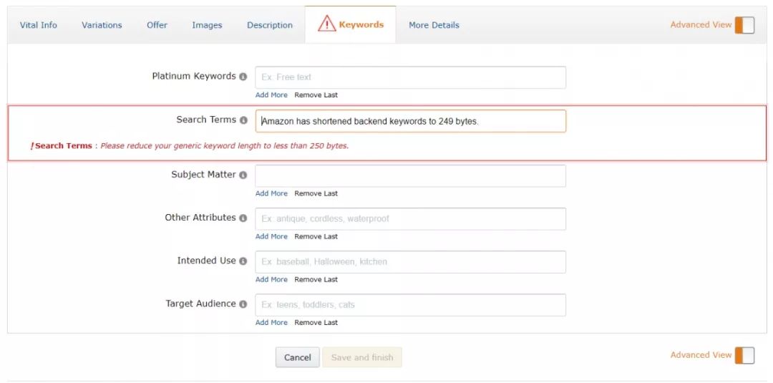Click Remove Last under Subject Matter
773x383 pixels.
tap(316, 194)
